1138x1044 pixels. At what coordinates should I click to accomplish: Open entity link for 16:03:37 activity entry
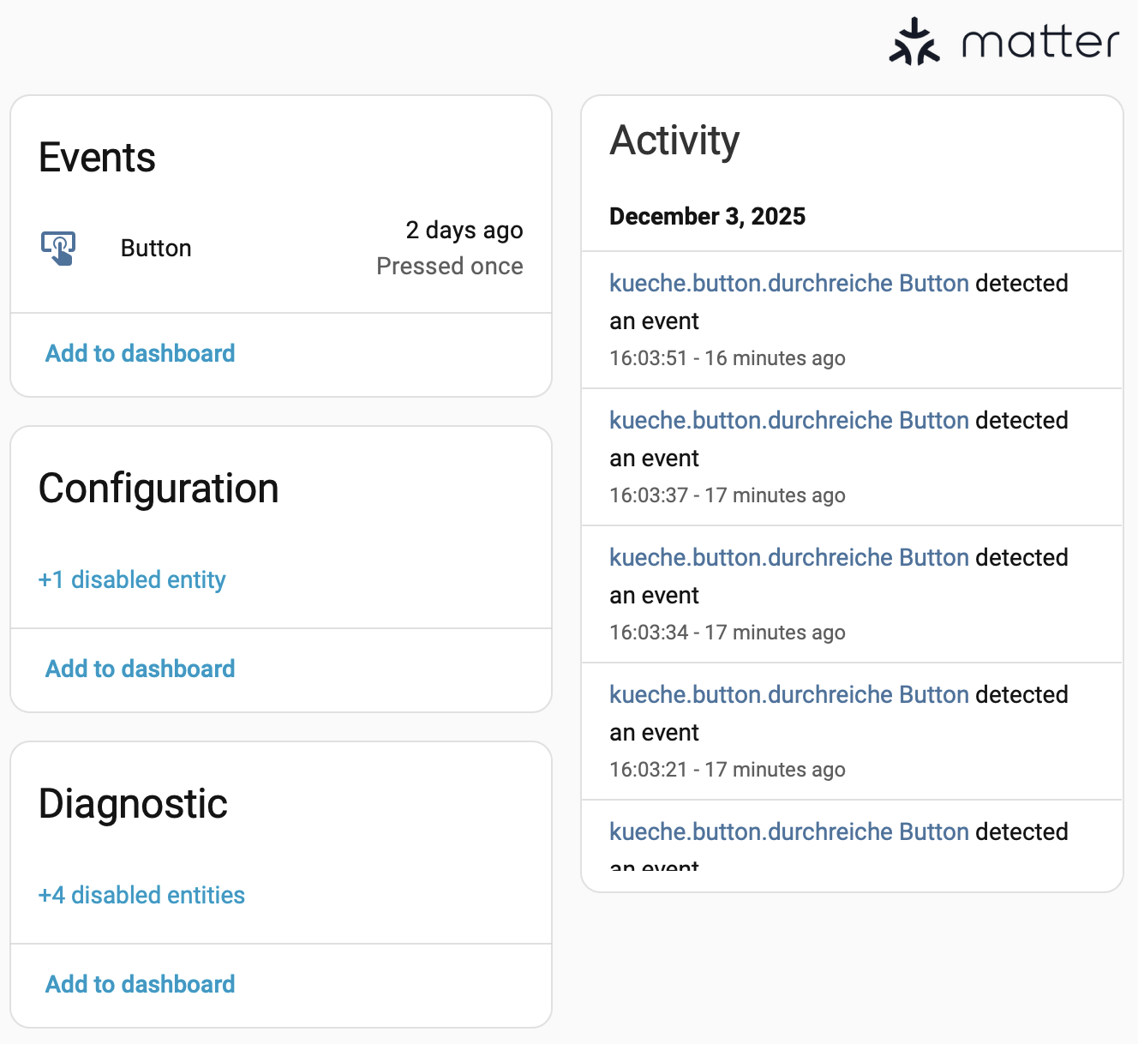788,421
